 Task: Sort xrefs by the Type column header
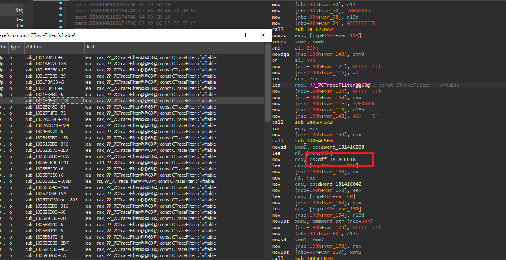click(x=16, y=47)
